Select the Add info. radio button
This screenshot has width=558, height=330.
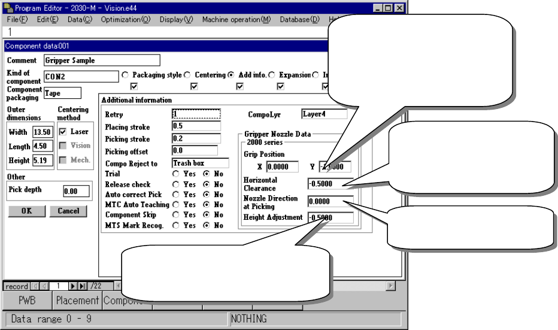click(x=231, y=75)
